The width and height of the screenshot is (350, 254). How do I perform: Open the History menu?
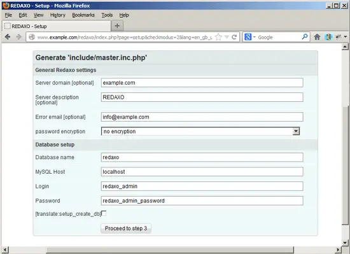point(58,15)
